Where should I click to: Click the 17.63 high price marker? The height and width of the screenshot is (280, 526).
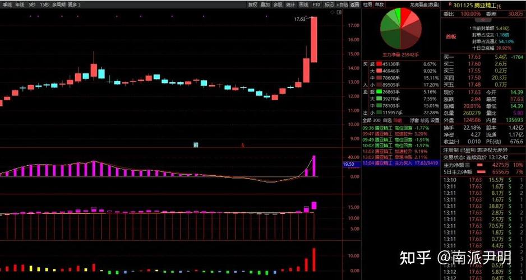299,20
